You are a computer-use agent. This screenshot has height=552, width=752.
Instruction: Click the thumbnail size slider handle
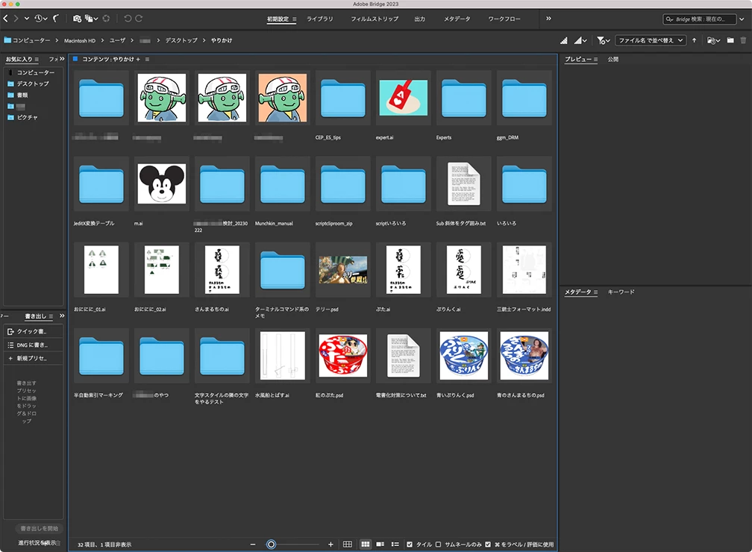[271, 545]
